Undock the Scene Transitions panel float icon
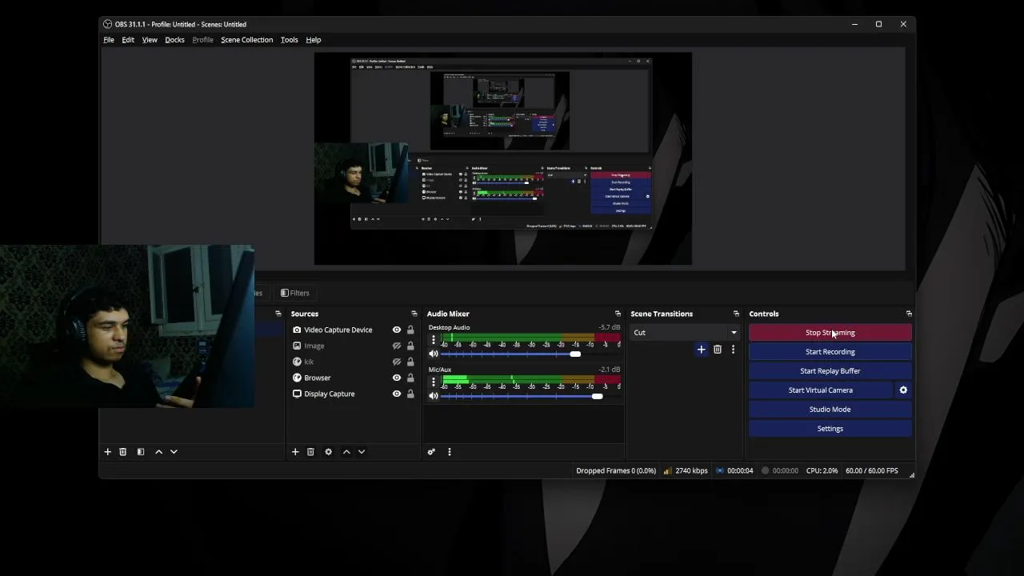Viewport: 1024px width, 576px height. (x=736, y=314)
